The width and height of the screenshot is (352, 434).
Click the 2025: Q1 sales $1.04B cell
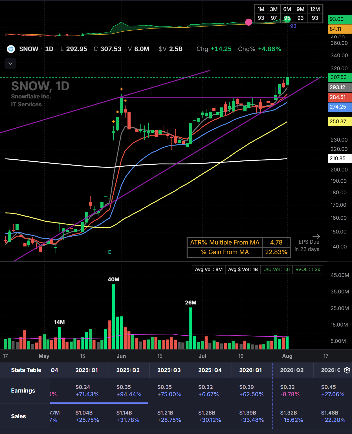click(84, 413)
